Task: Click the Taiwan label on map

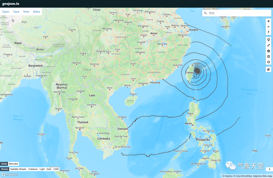Action: point(190,73)
